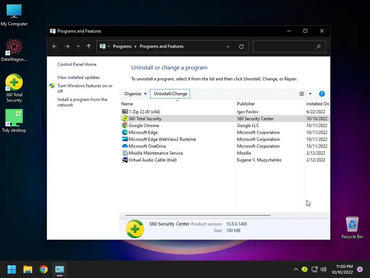370x278 pixels.
Task: Open the help question mark
Action: [x=322, y=94]
